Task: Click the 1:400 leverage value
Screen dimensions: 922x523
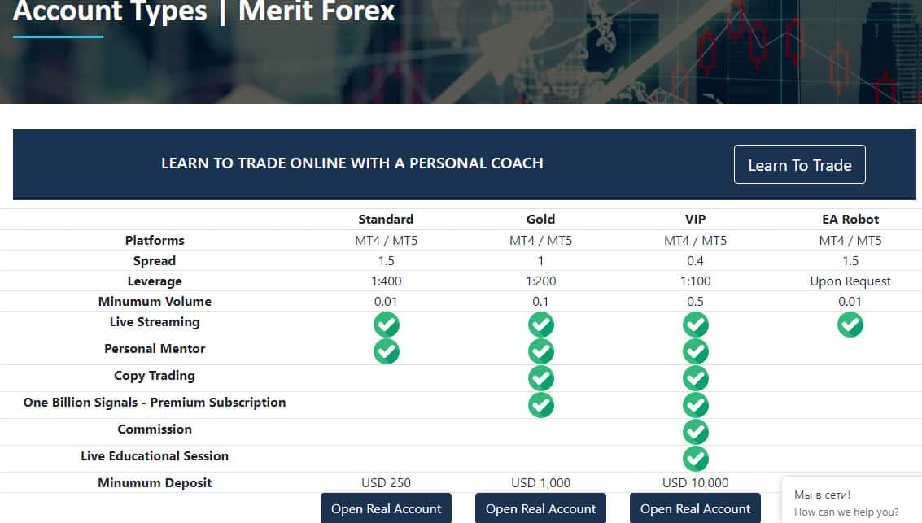Action: pos(387,281)
